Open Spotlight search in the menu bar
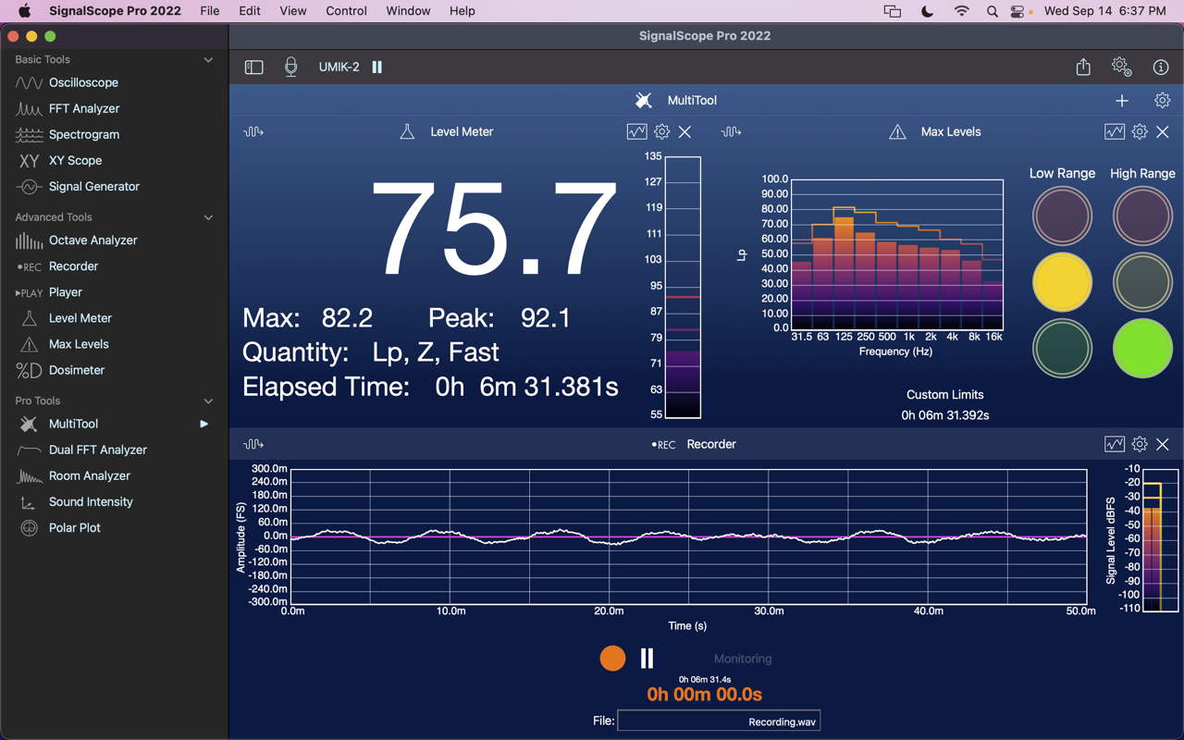 point(993,11)
